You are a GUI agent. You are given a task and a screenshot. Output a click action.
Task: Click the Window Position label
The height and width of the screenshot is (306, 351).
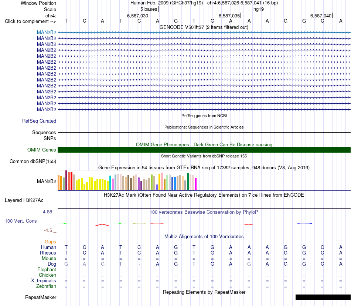tap(38, 3)
